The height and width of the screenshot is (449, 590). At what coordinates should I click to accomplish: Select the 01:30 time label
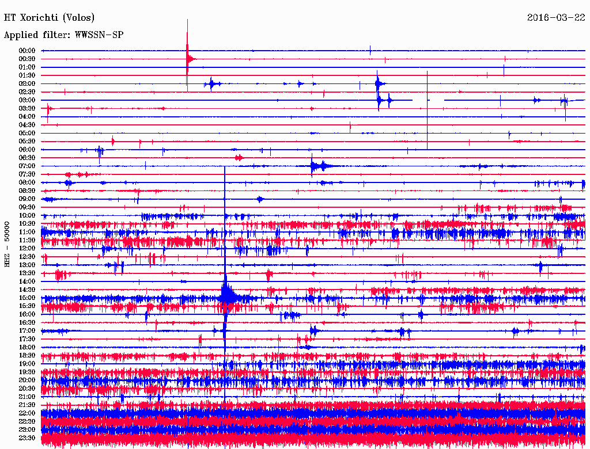27,75
